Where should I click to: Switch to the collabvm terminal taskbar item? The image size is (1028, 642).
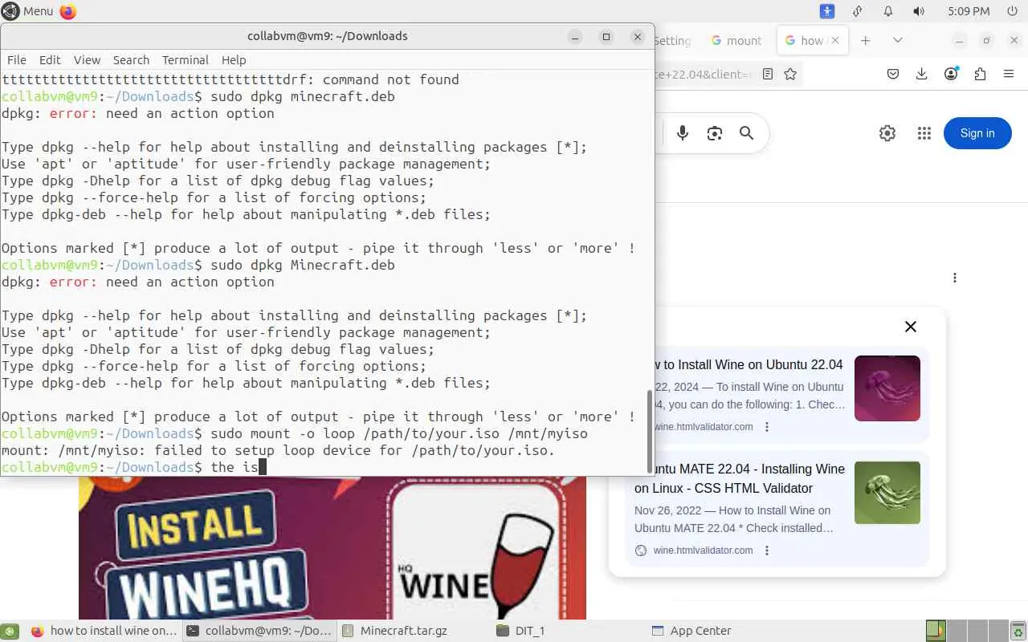(259, 631)
